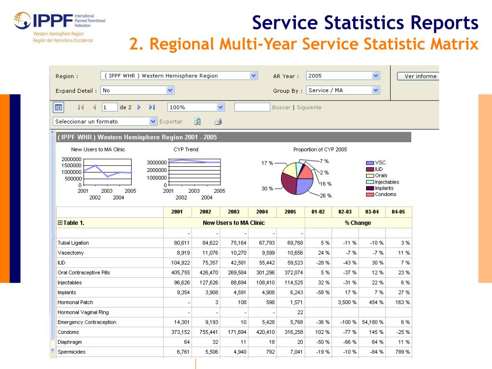Expand Table 1 plus icon

60,223
